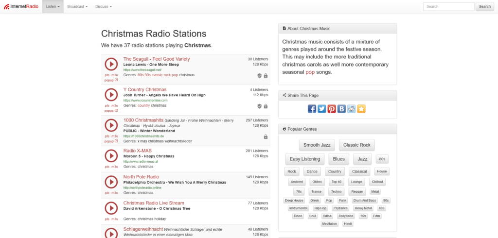
Task: Play the North Pole Radio station
Action: pos(111,182)
